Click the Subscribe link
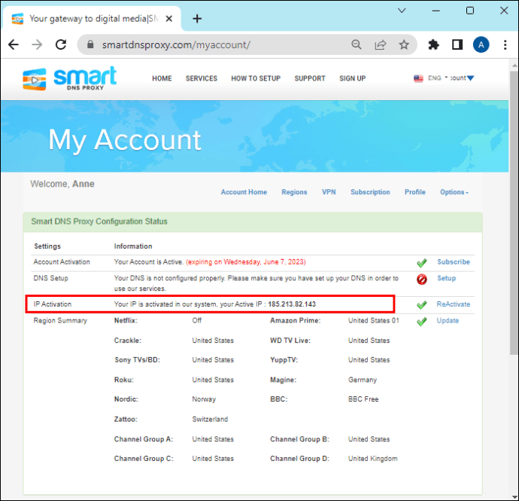This screenshot has width=519, height=501. [454, 262]
